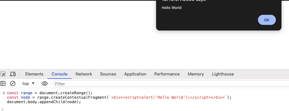The image size is (289, 111).
Task: Open the Sources tab
Action: tap(108, 74)
